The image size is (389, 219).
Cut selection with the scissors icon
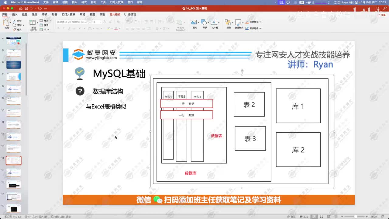(x=14, y=21)
